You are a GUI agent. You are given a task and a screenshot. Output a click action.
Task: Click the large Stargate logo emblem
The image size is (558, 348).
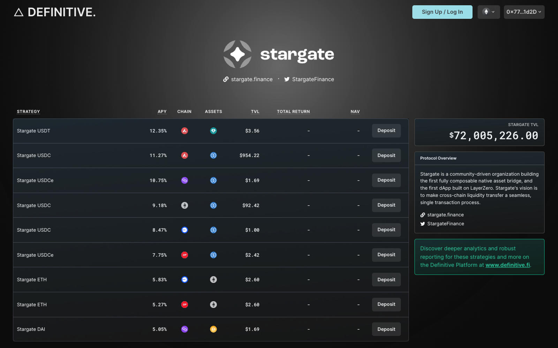pos(237,54)
